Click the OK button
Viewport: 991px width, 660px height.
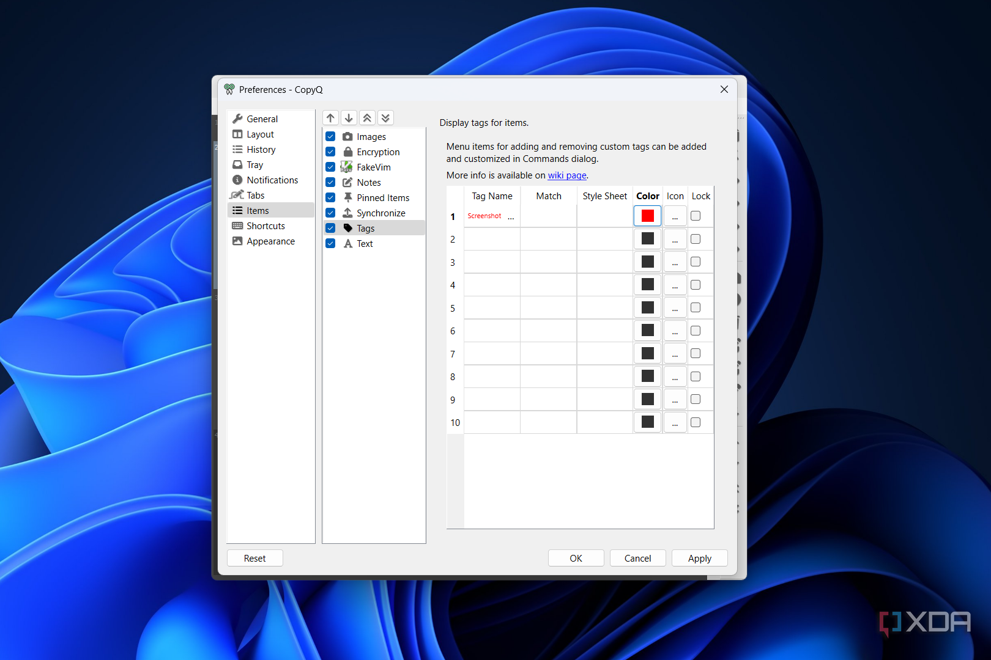pos(576,558)
